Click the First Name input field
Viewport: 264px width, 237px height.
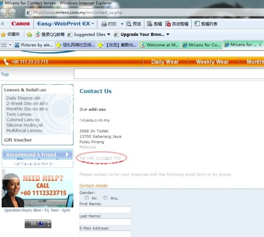105,210
